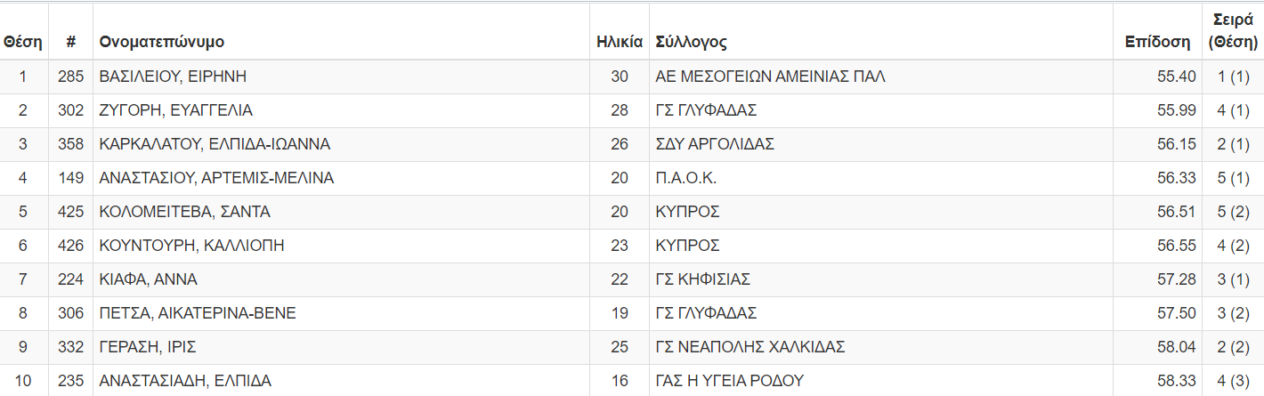Select athlete ΖΥΓΟΡΗ, ΕΥΑΓΓΕΛΙΑ
Screen dimensions: 1264x396
coord(176,110)
